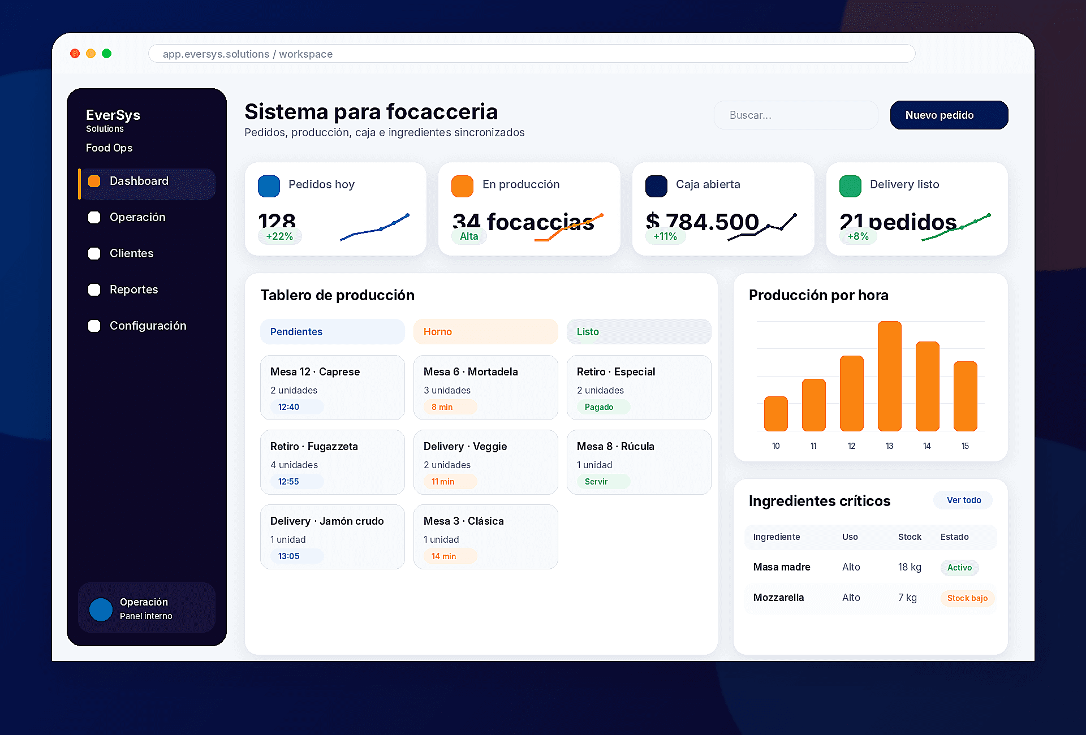Screen dimensions: 1086x735
Task: Click the 7 kg stock value
Action: coord(907,598)
